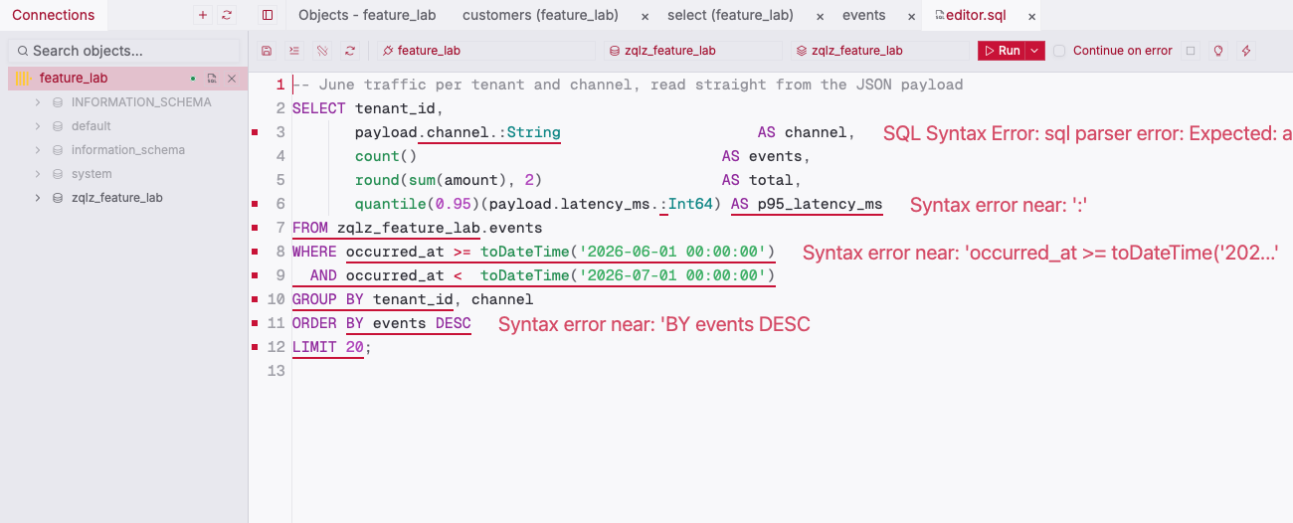Image resolution: width=1293 pixels, height=523 pixels.
Task: Enable the Continue on error checkbox
Action: pos(1059,51)
